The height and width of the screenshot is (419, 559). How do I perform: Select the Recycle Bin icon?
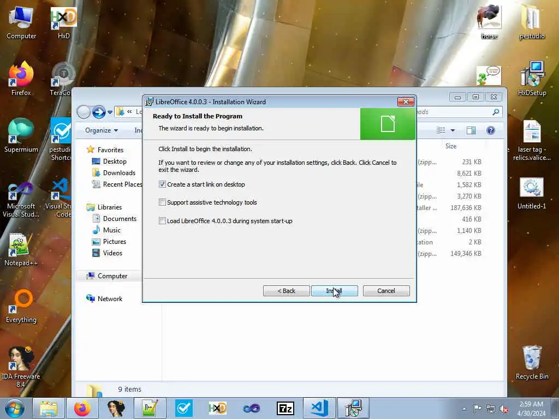point(532,363)
